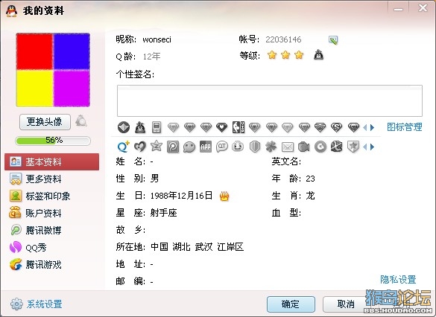Click into the 个性签名 text box
This screenshot has width=436, height=317.
click(270, 100)
